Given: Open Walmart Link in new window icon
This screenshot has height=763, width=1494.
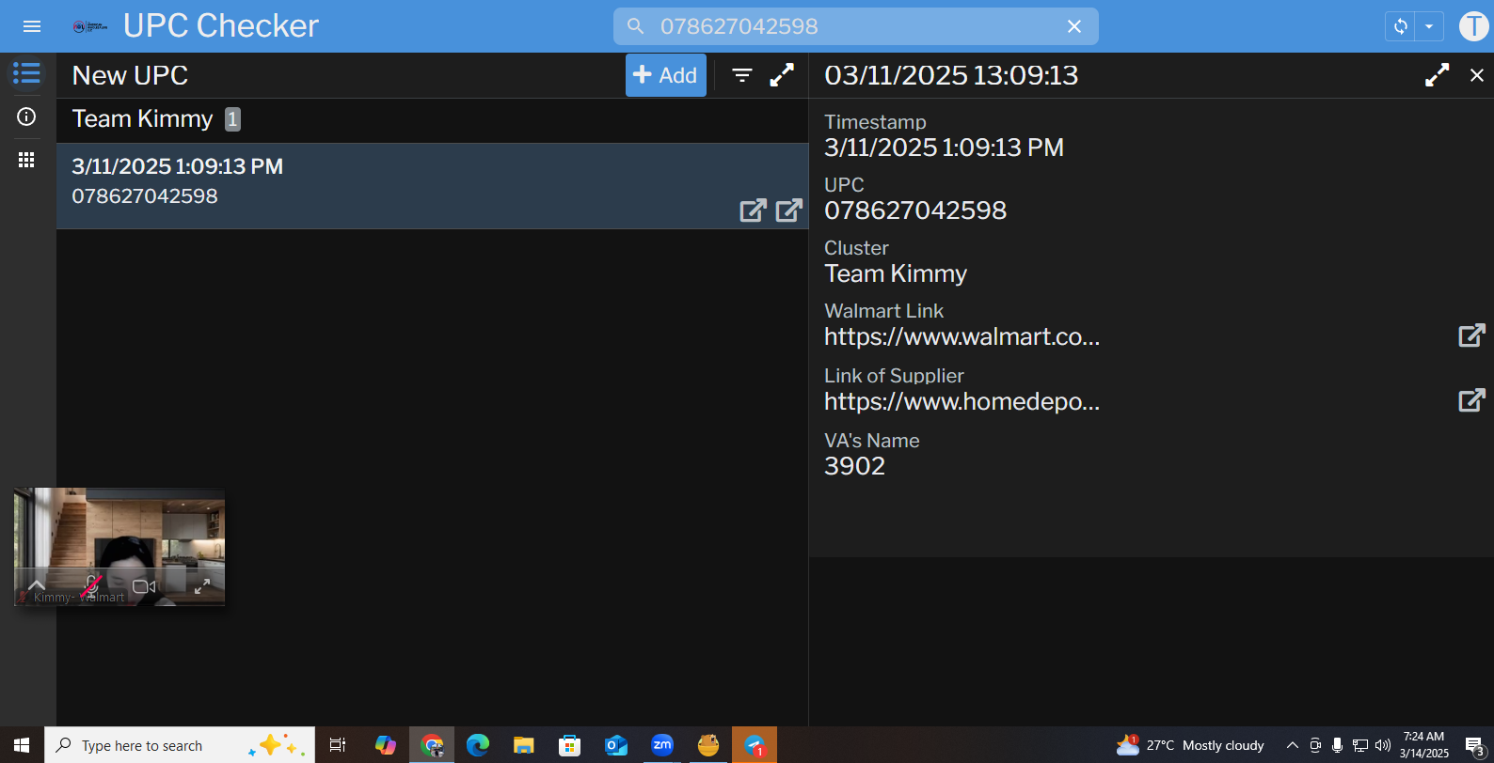Looking at the screenshot, I should coord(1471,335).
